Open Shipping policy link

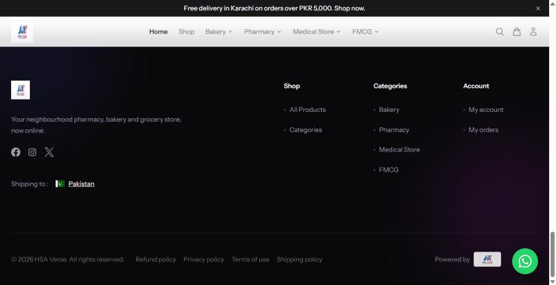300,259
